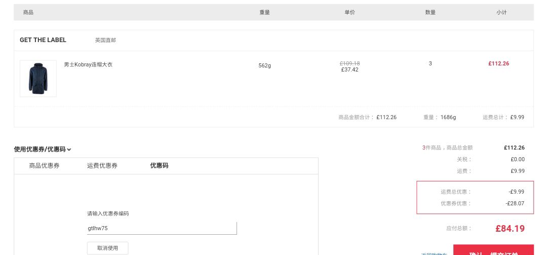Click the strikethrough original price £109.18
The width and height of the screenshot is (547, 255).
pos(349,63)
